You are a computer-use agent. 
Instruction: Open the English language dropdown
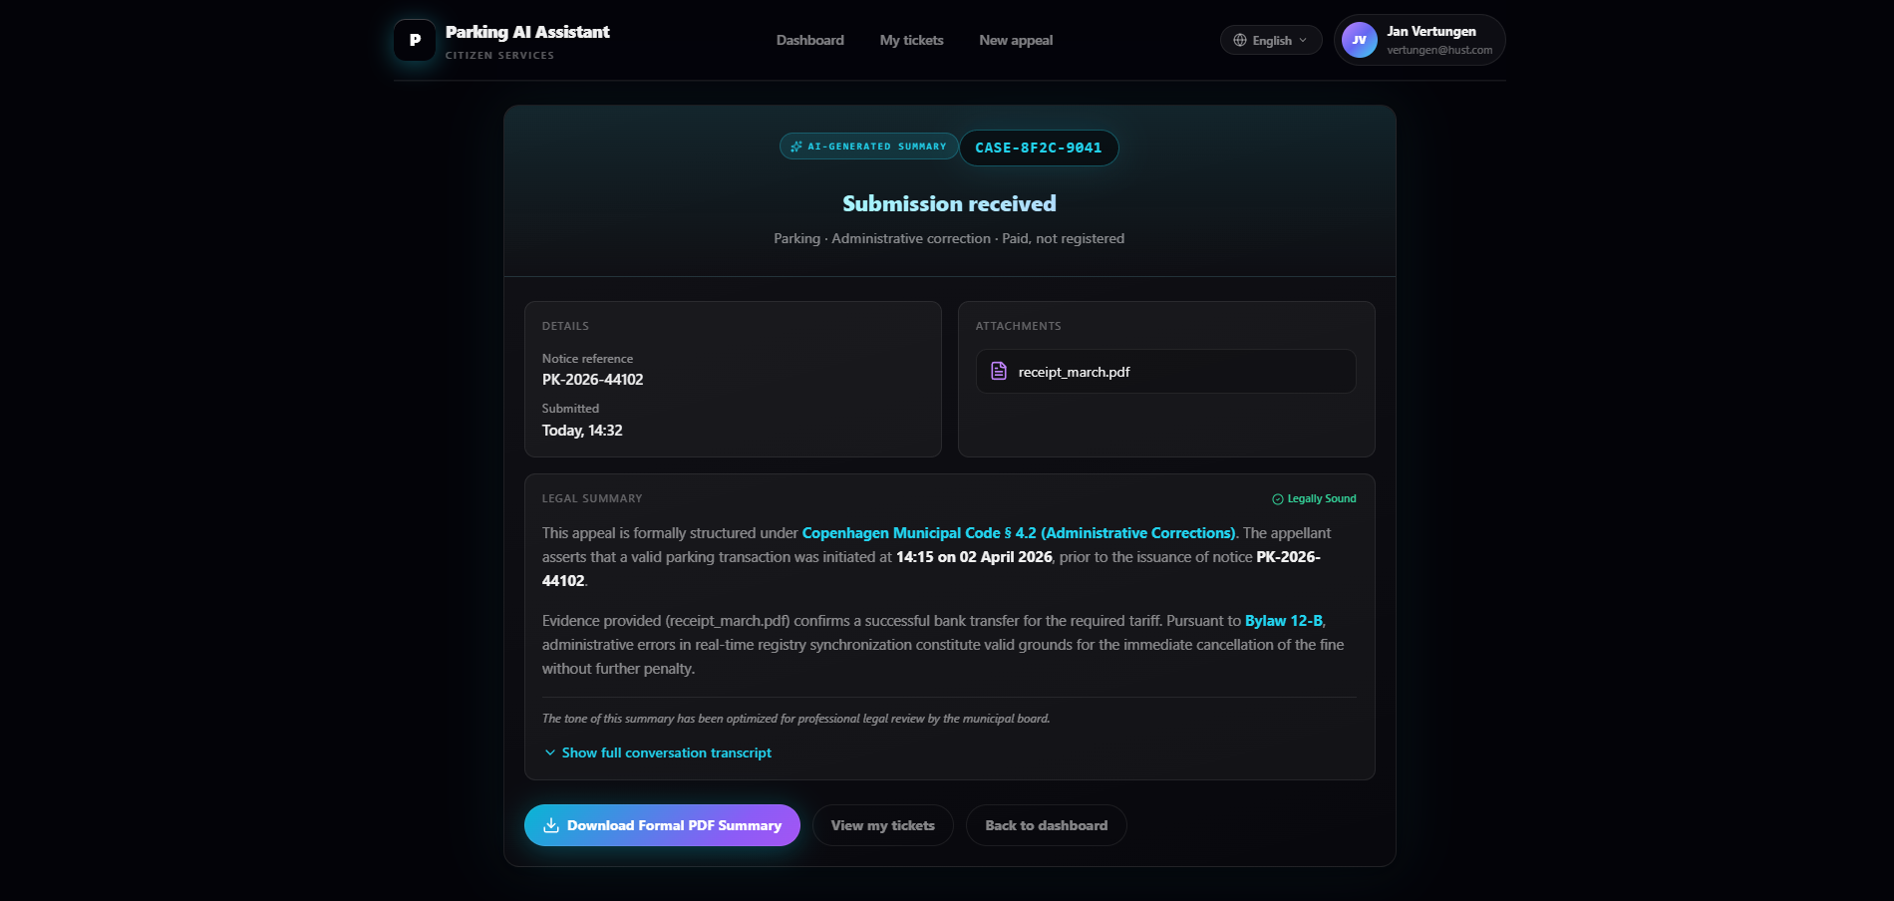pyautogui.click(x=1271, y=41)
